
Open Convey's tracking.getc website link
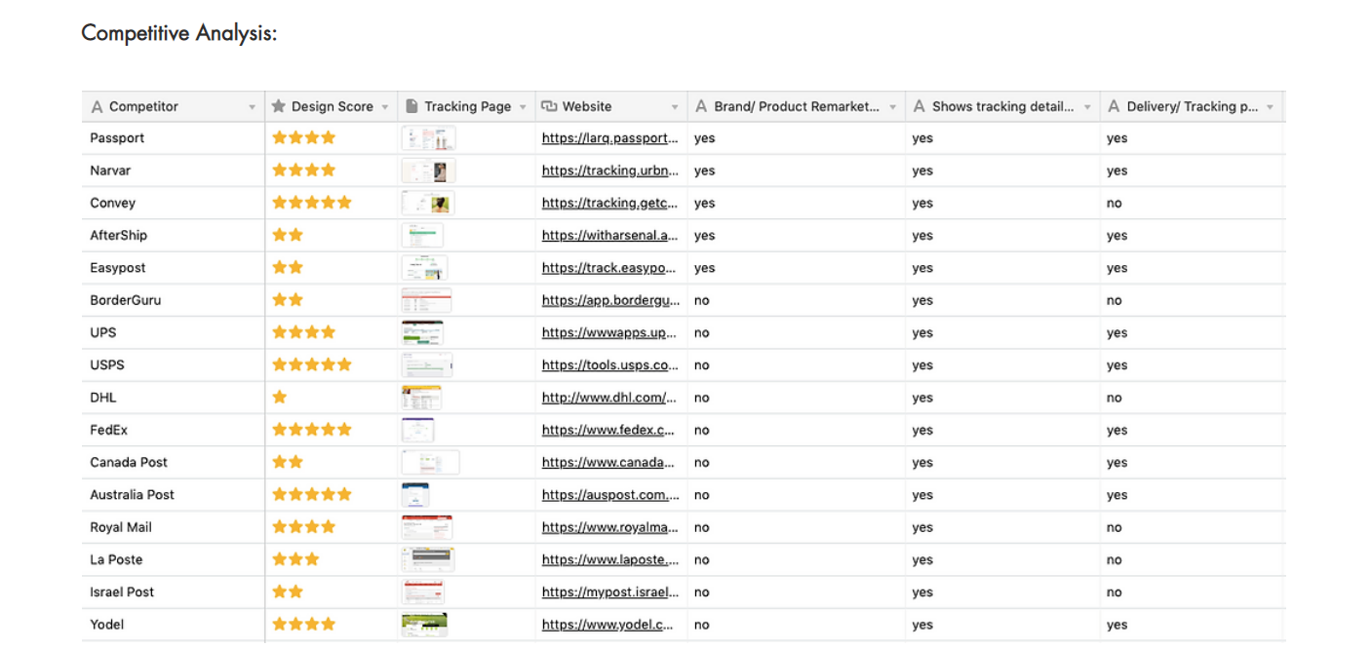point(610,204)
